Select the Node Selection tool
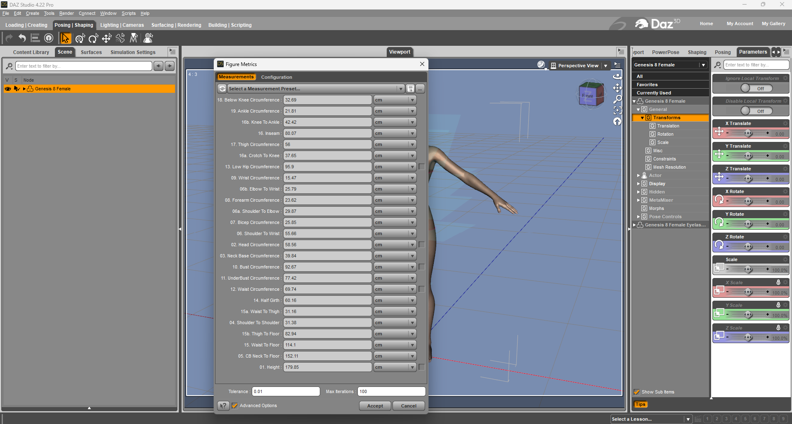Screen dimensions: 792x424 [66, 38]
